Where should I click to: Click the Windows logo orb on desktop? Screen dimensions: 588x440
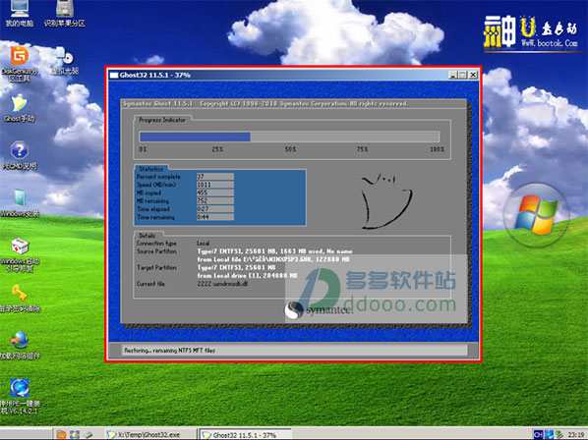click(x=536, y=215)
